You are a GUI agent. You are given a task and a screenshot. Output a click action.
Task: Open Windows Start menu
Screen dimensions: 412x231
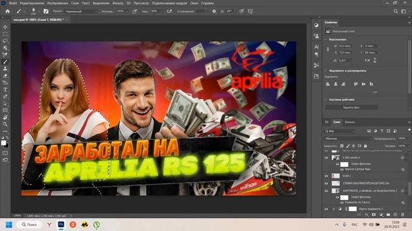click(x=9, y=225)
